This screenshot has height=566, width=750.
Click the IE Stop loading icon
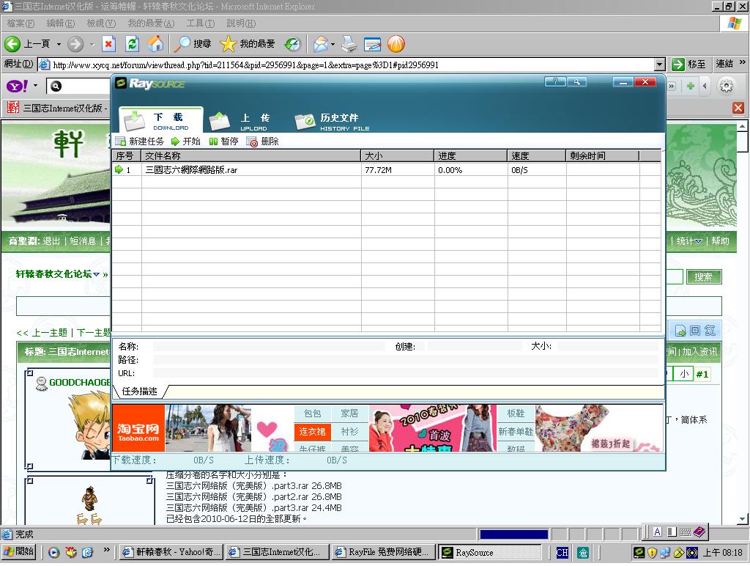coord(108,44)
